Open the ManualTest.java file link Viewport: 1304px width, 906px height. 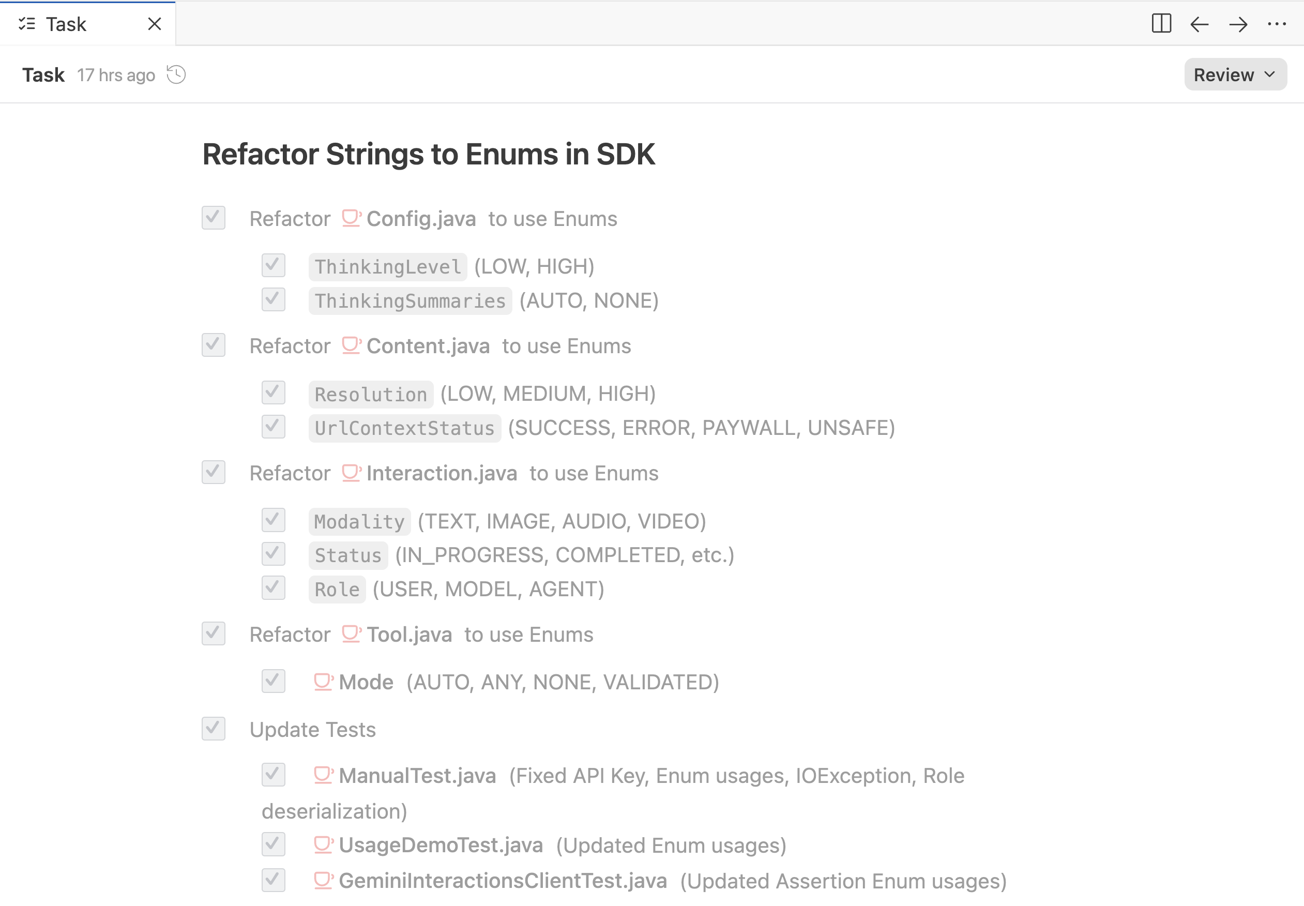tap(417, 776)
